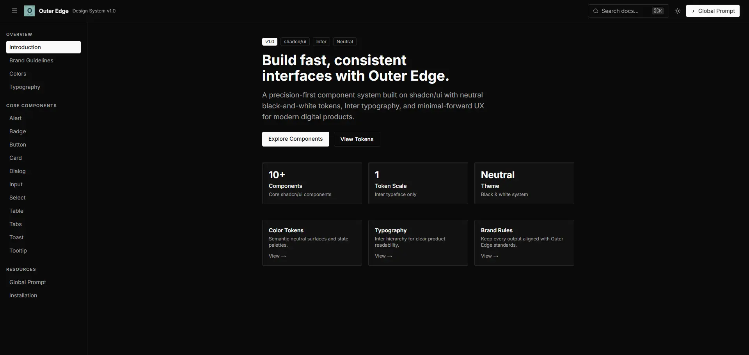Go to Toast component page
The width and height of the screenshot is (749, 355).
(43, 237)
